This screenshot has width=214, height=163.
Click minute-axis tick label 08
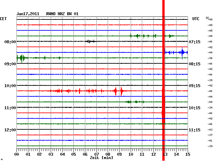click(x=108, y=154)
